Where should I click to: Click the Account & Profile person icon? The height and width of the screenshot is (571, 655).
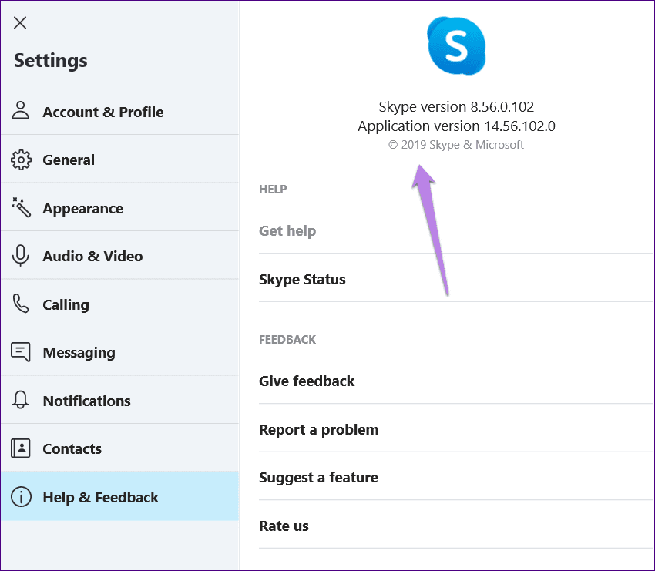point(21,111)
